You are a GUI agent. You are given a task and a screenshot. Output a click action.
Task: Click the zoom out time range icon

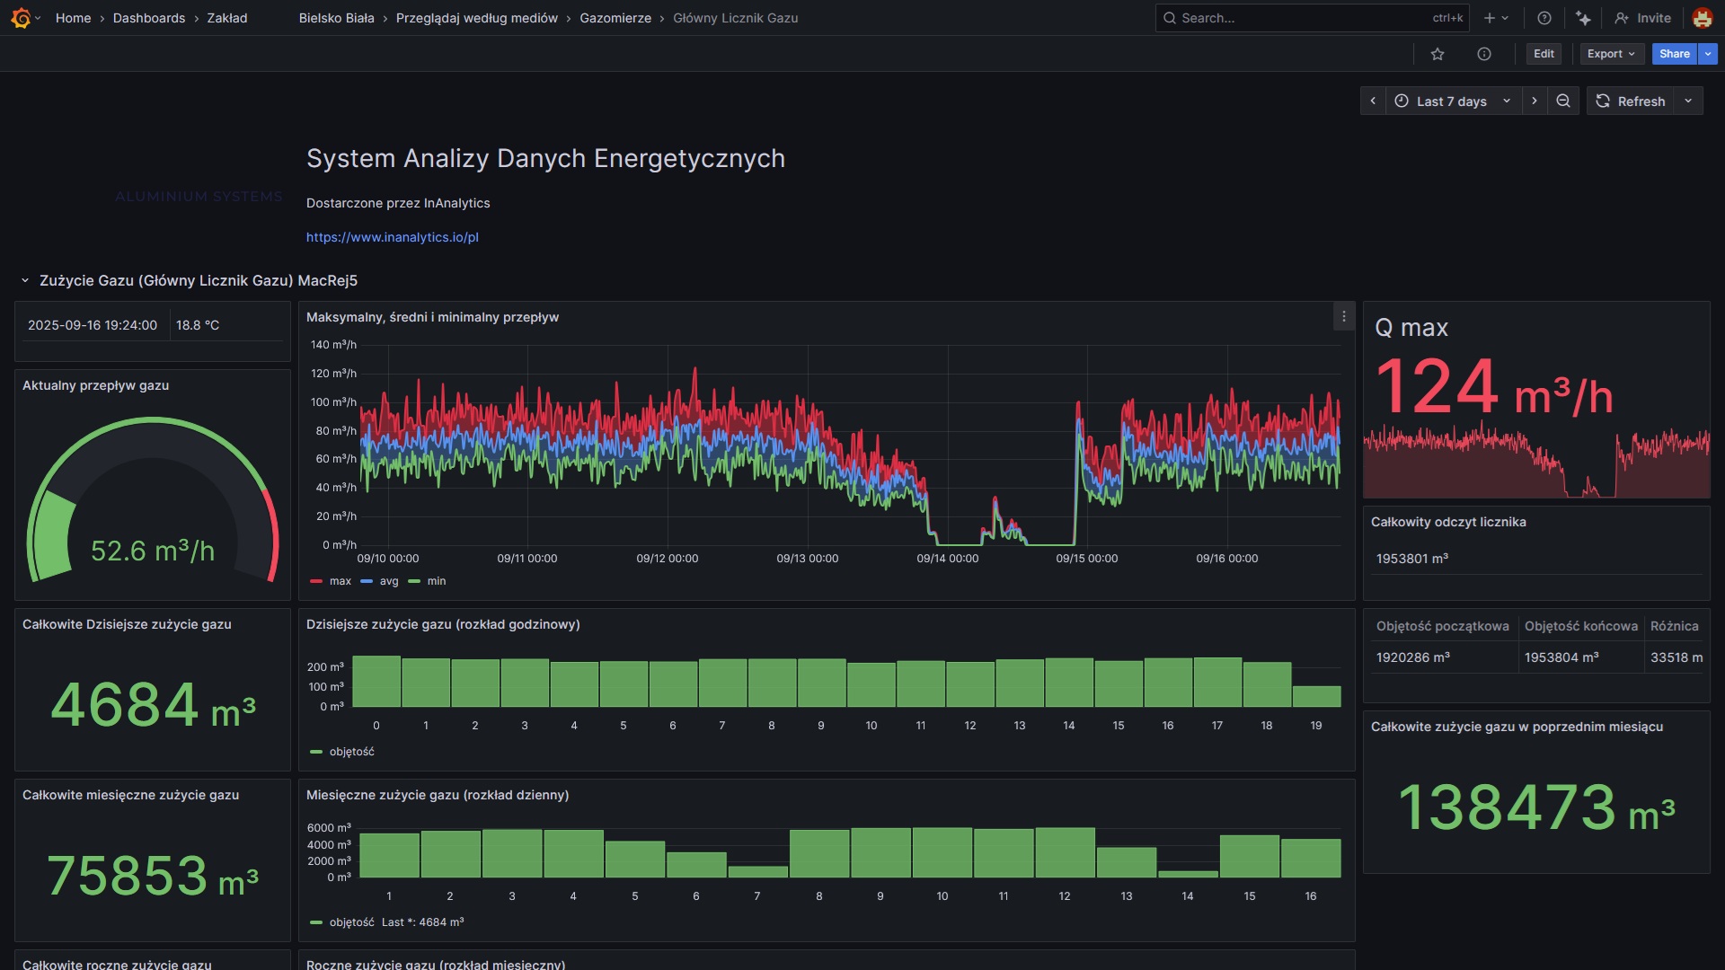pos(1563,101)
